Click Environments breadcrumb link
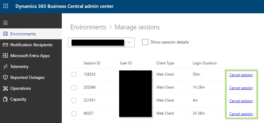The height and width of the screenshot is (123, 264). pyautogui.click(x=88, y=27)
